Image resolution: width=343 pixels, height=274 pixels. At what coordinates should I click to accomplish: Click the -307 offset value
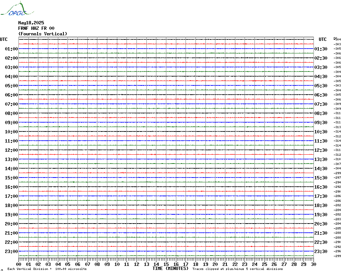337,164
